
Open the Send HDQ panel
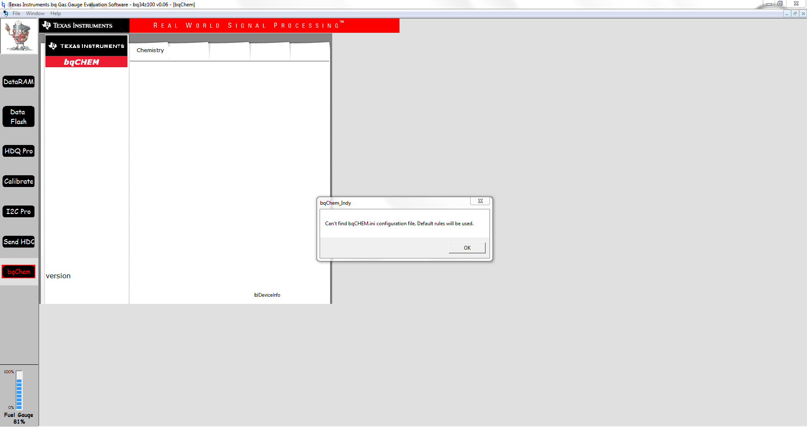tap(19, 242)
